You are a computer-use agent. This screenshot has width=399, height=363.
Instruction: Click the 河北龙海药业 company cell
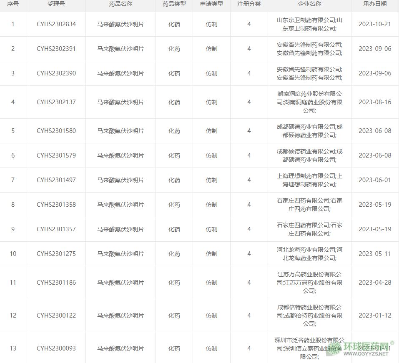(x=309, y=254)
